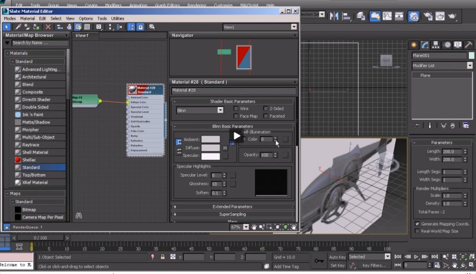Open the Utilities menu in Slate editor
The width and height of the screenshot is (476, 274).
point(117,18)
